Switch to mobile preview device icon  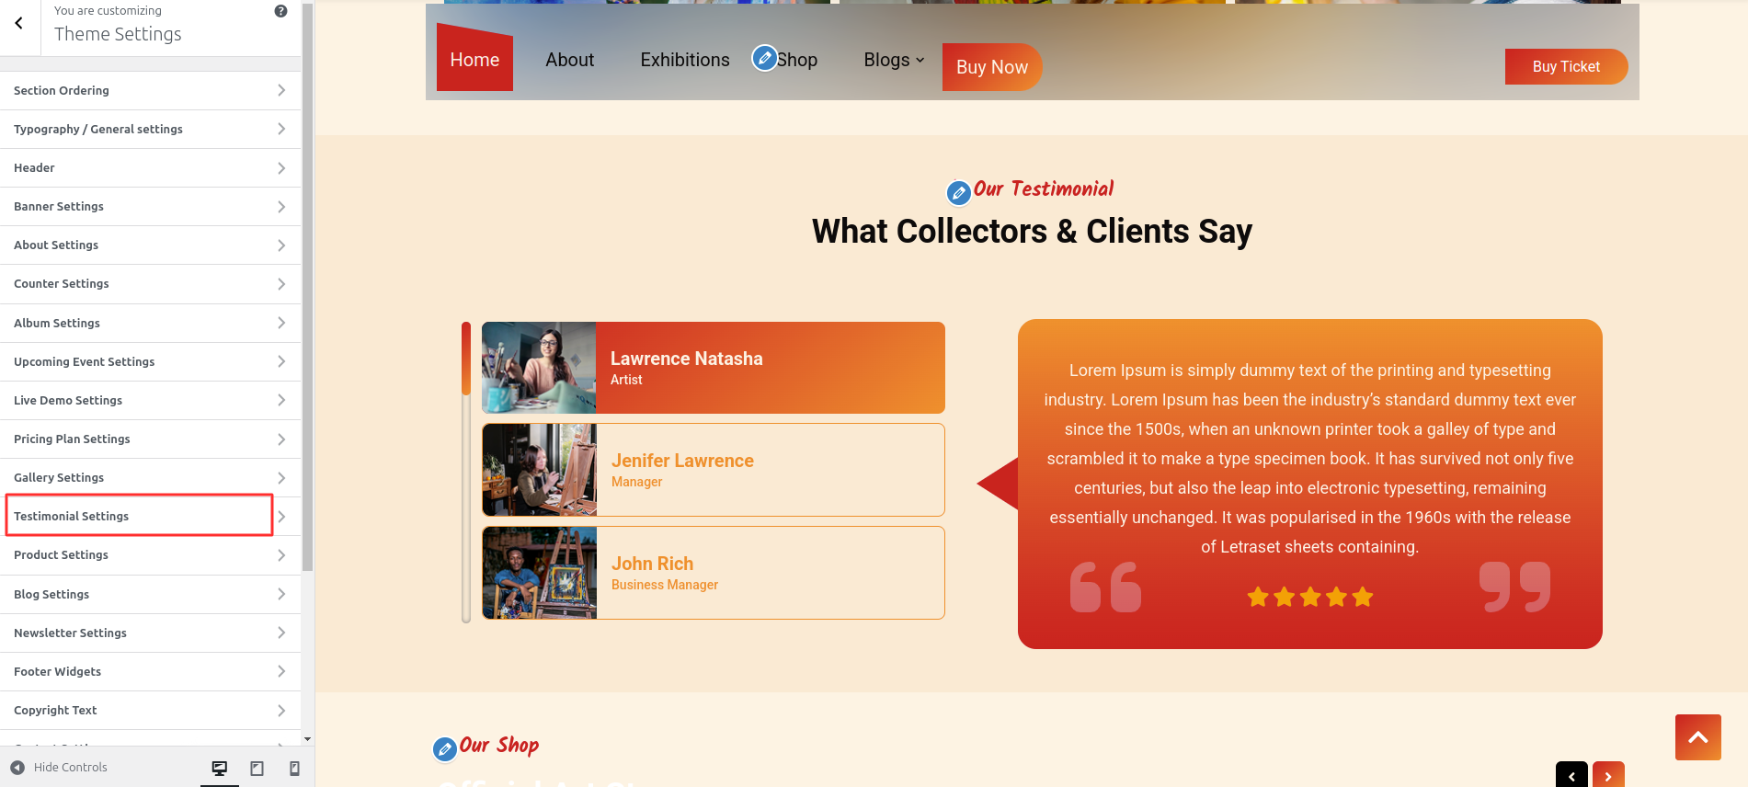294,768
